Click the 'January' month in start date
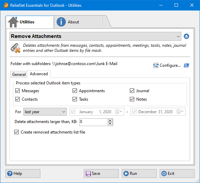The width and height of the screenshot is (200, 183). point(86,112)
